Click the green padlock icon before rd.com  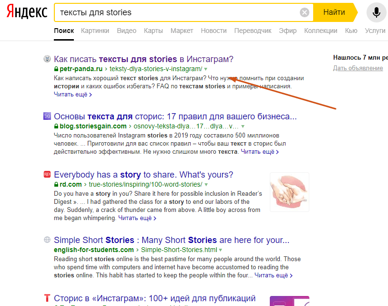pos(56,184)
